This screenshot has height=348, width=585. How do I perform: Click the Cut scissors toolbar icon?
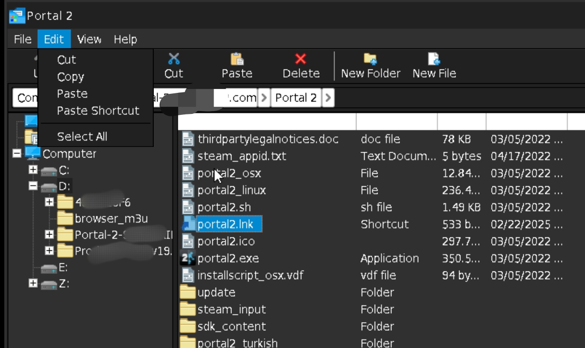[174, 59]
